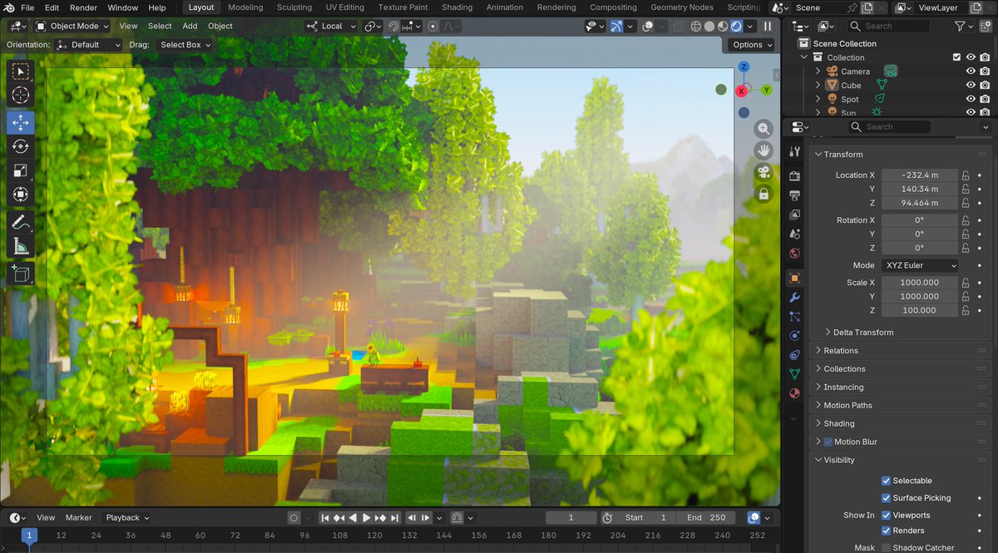Switch to the Shading workspace tab

(457, 7)
